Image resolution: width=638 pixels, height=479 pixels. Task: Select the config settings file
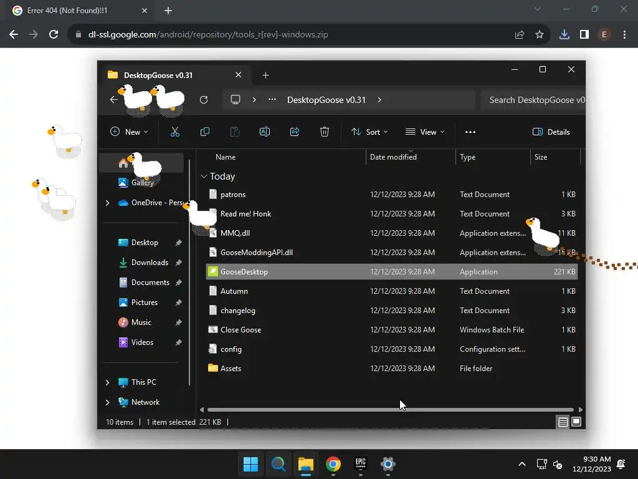(x=392, y=349)
